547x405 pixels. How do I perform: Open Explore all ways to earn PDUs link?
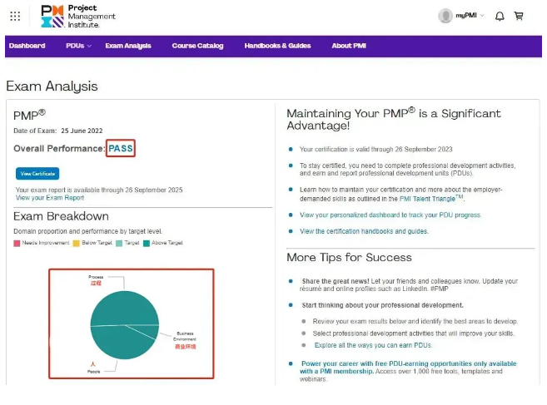pyautogui.click(x=373, y=345)
